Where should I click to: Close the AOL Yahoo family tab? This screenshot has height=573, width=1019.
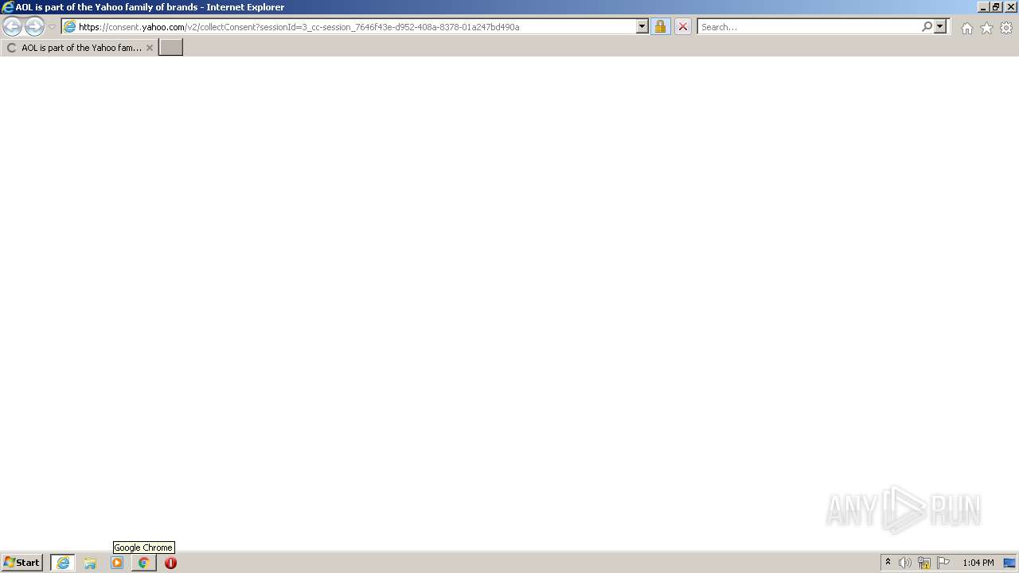(149, 48)
